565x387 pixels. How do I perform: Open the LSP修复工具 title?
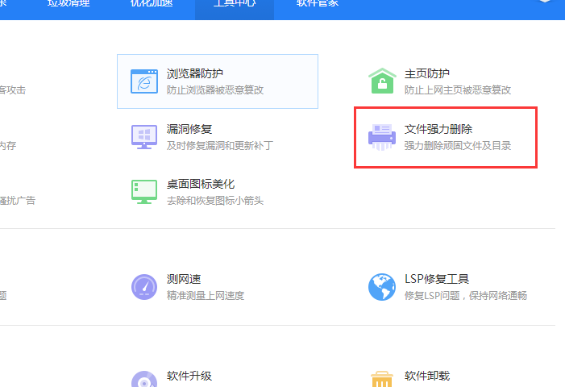[437, 279]
